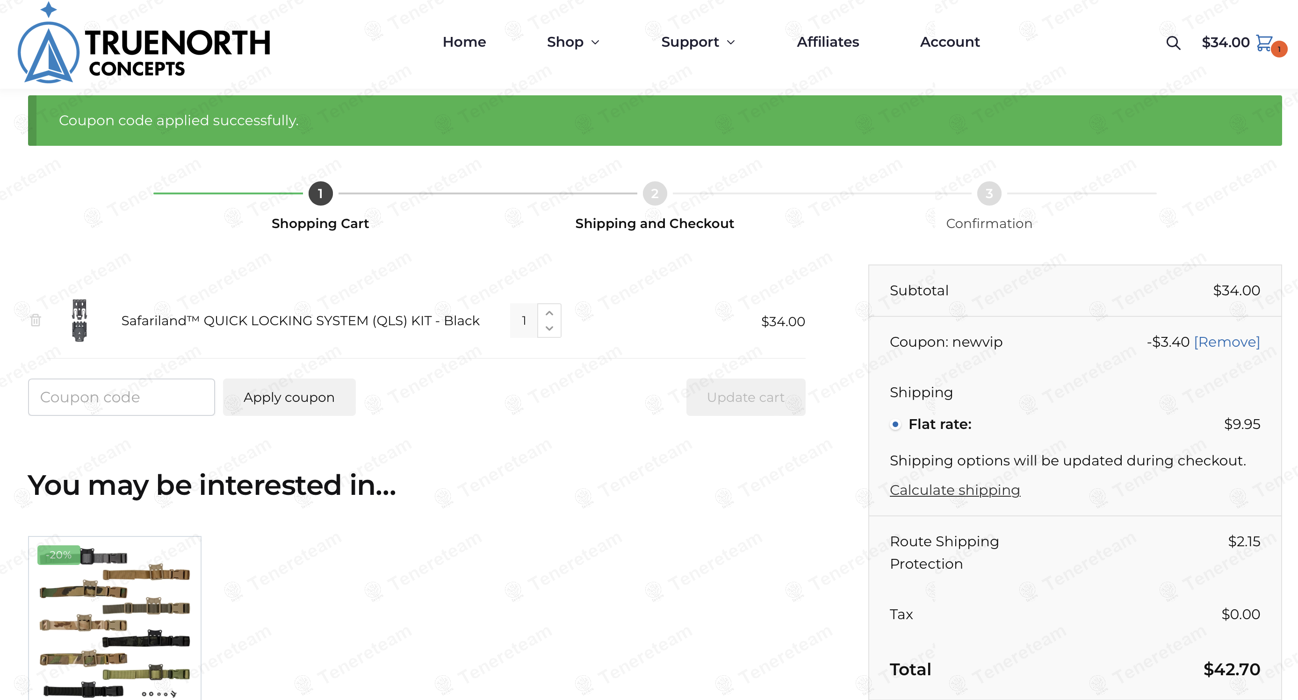
Task: Remove the newvip coupon
Action: click(x=1226, y=342)
